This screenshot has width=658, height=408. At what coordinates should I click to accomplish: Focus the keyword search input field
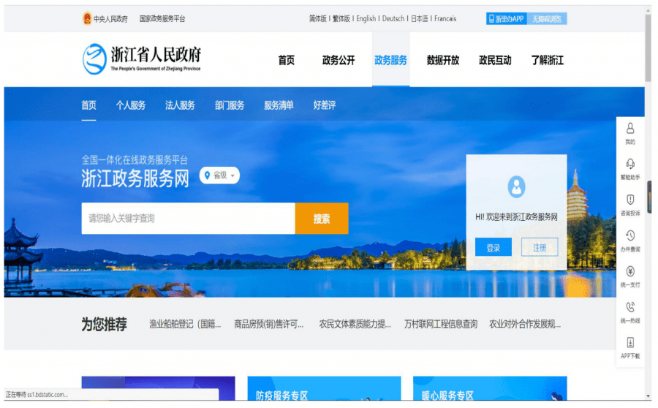(x=189, y=219)
